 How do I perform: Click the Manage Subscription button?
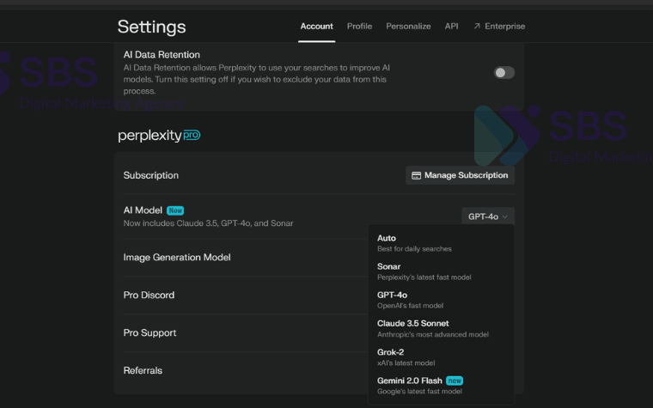[x=460, y=175]
